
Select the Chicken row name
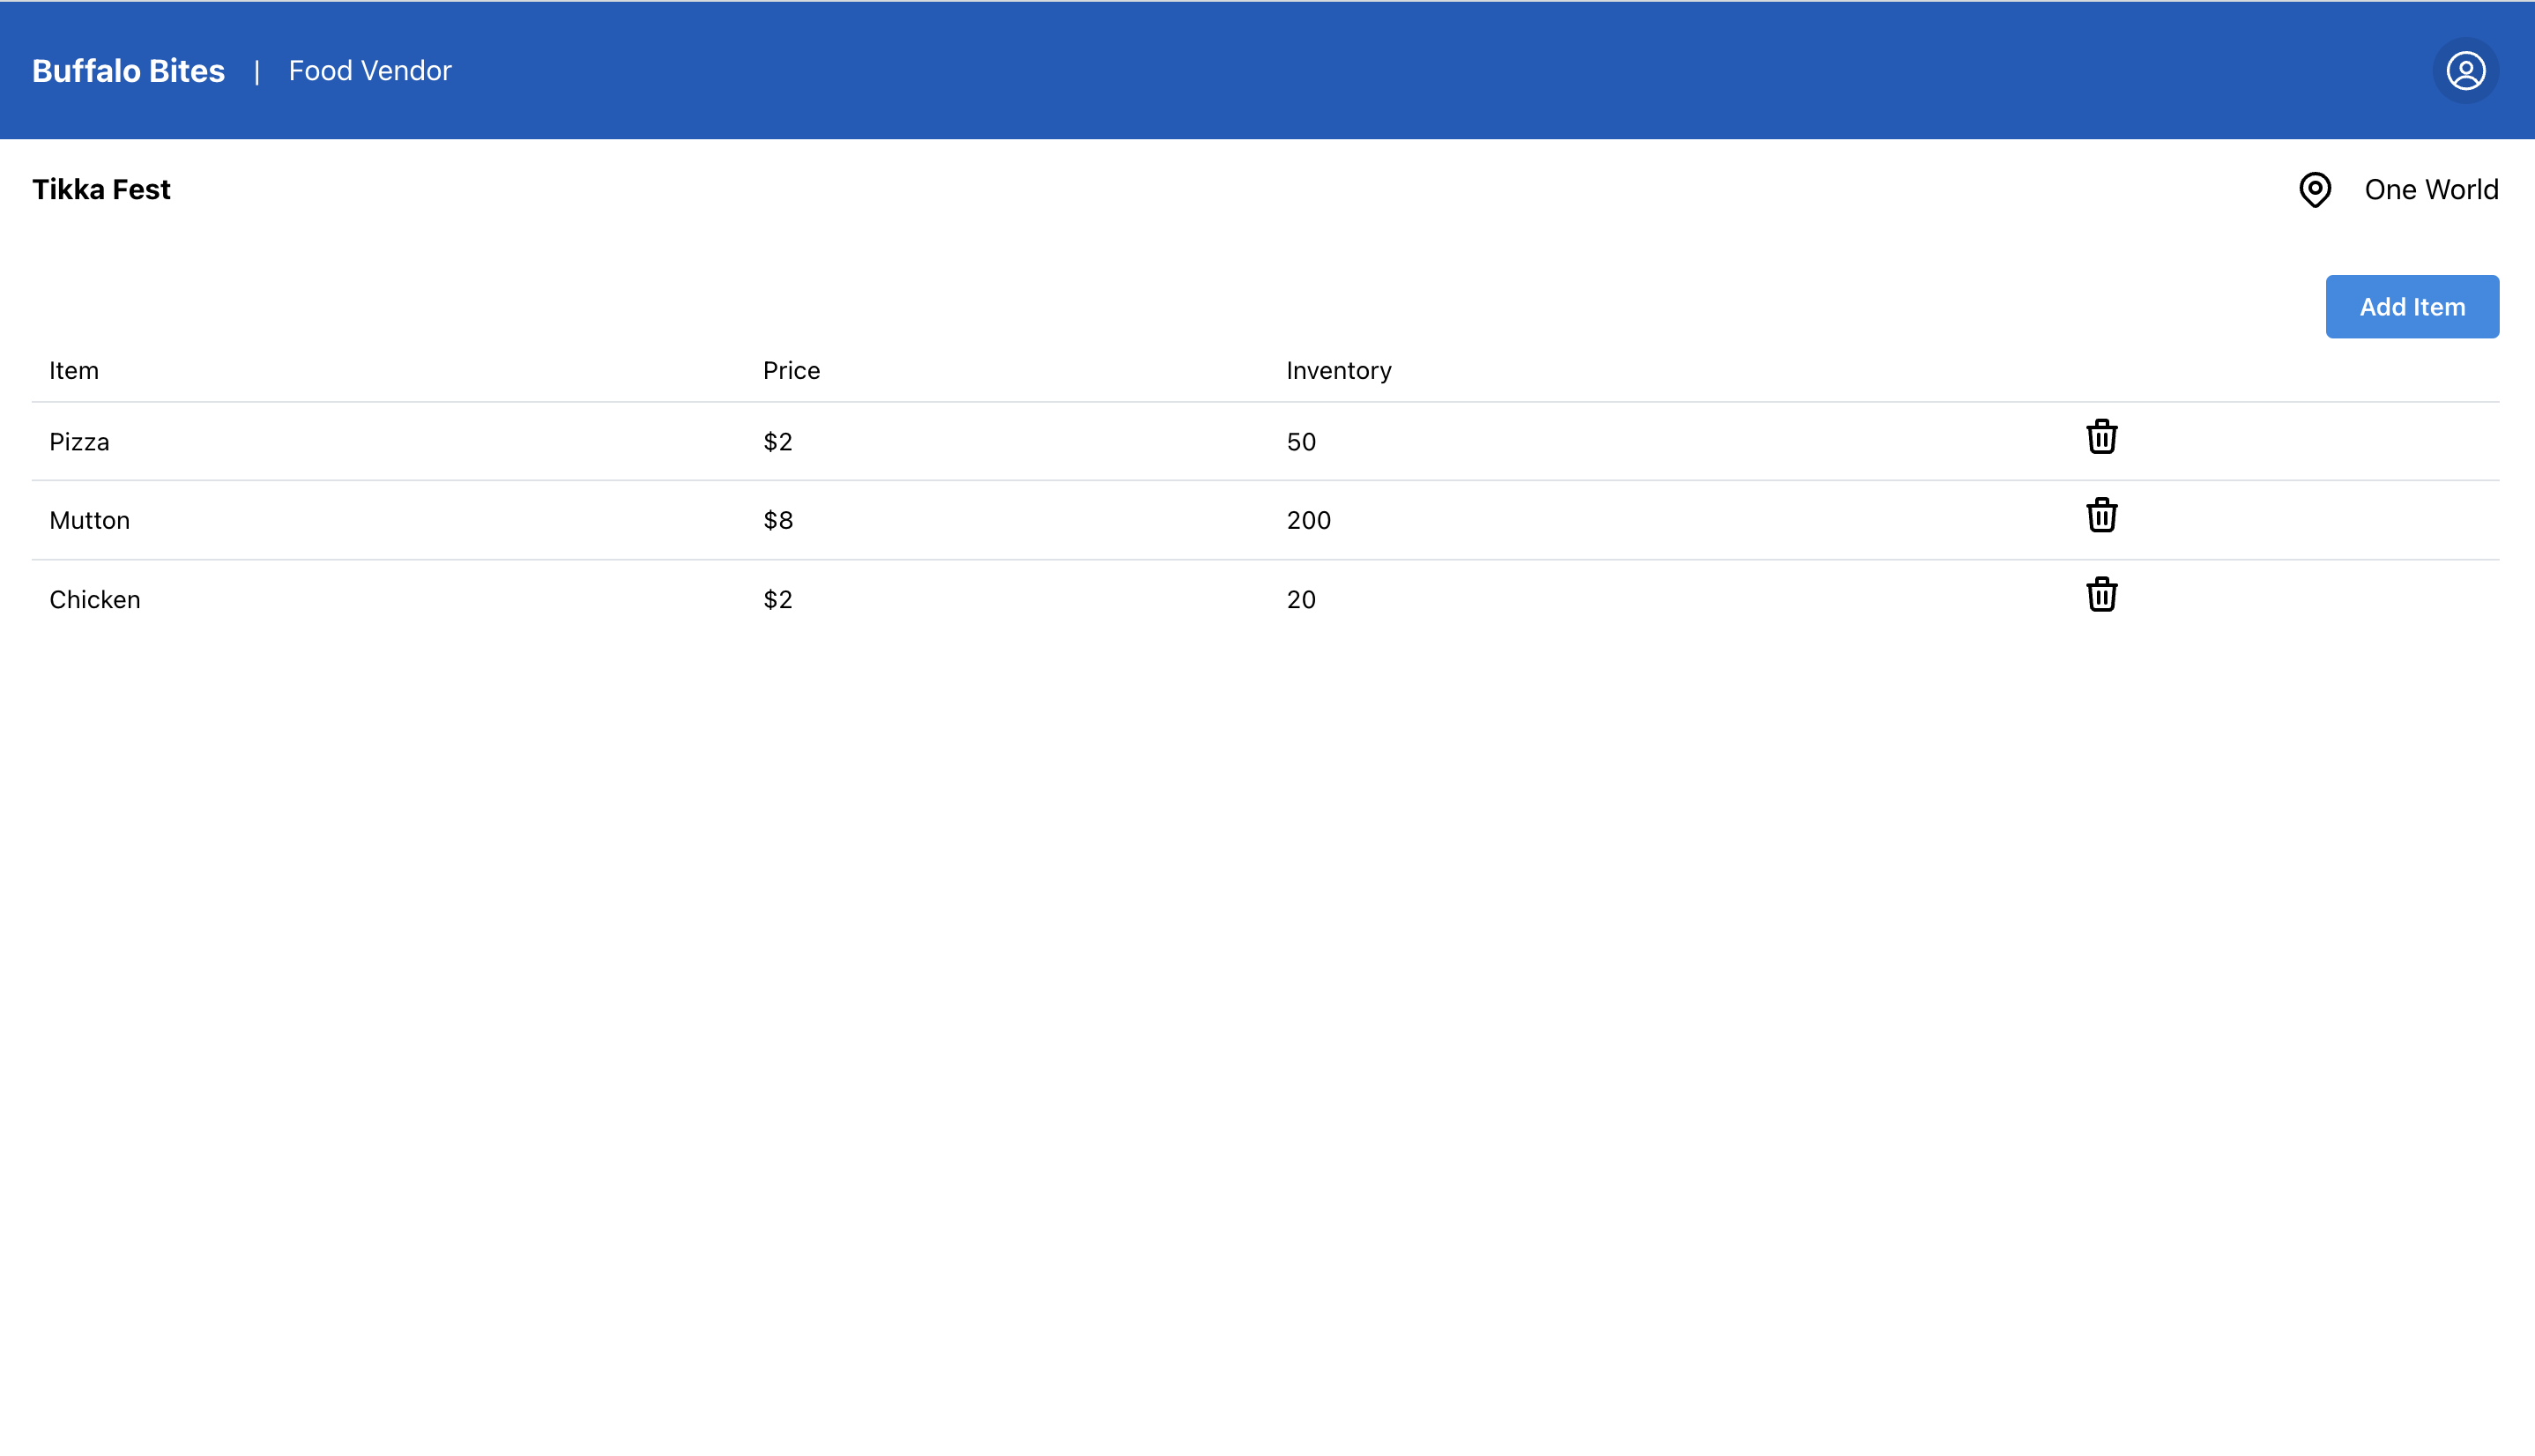coord(95,600)
